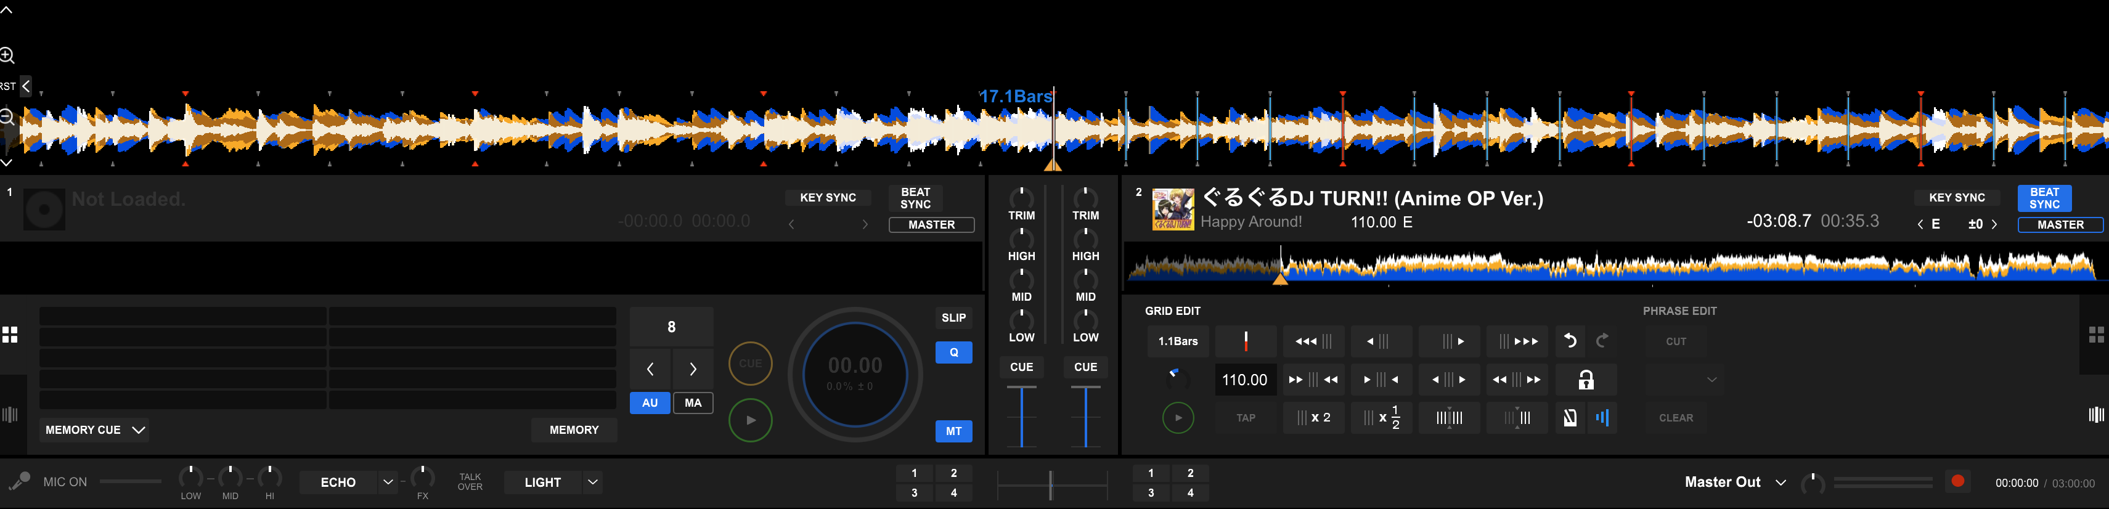Click the microphone icon beside MIC ON
2109x509 pixels.
click(x=19, y=482)
